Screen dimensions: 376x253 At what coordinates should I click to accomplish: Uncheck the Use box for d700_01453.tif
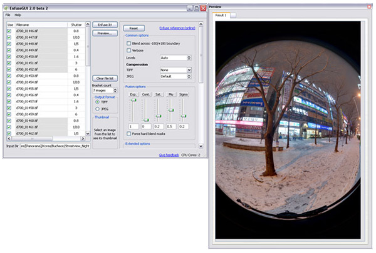click(x=9, y=76)
